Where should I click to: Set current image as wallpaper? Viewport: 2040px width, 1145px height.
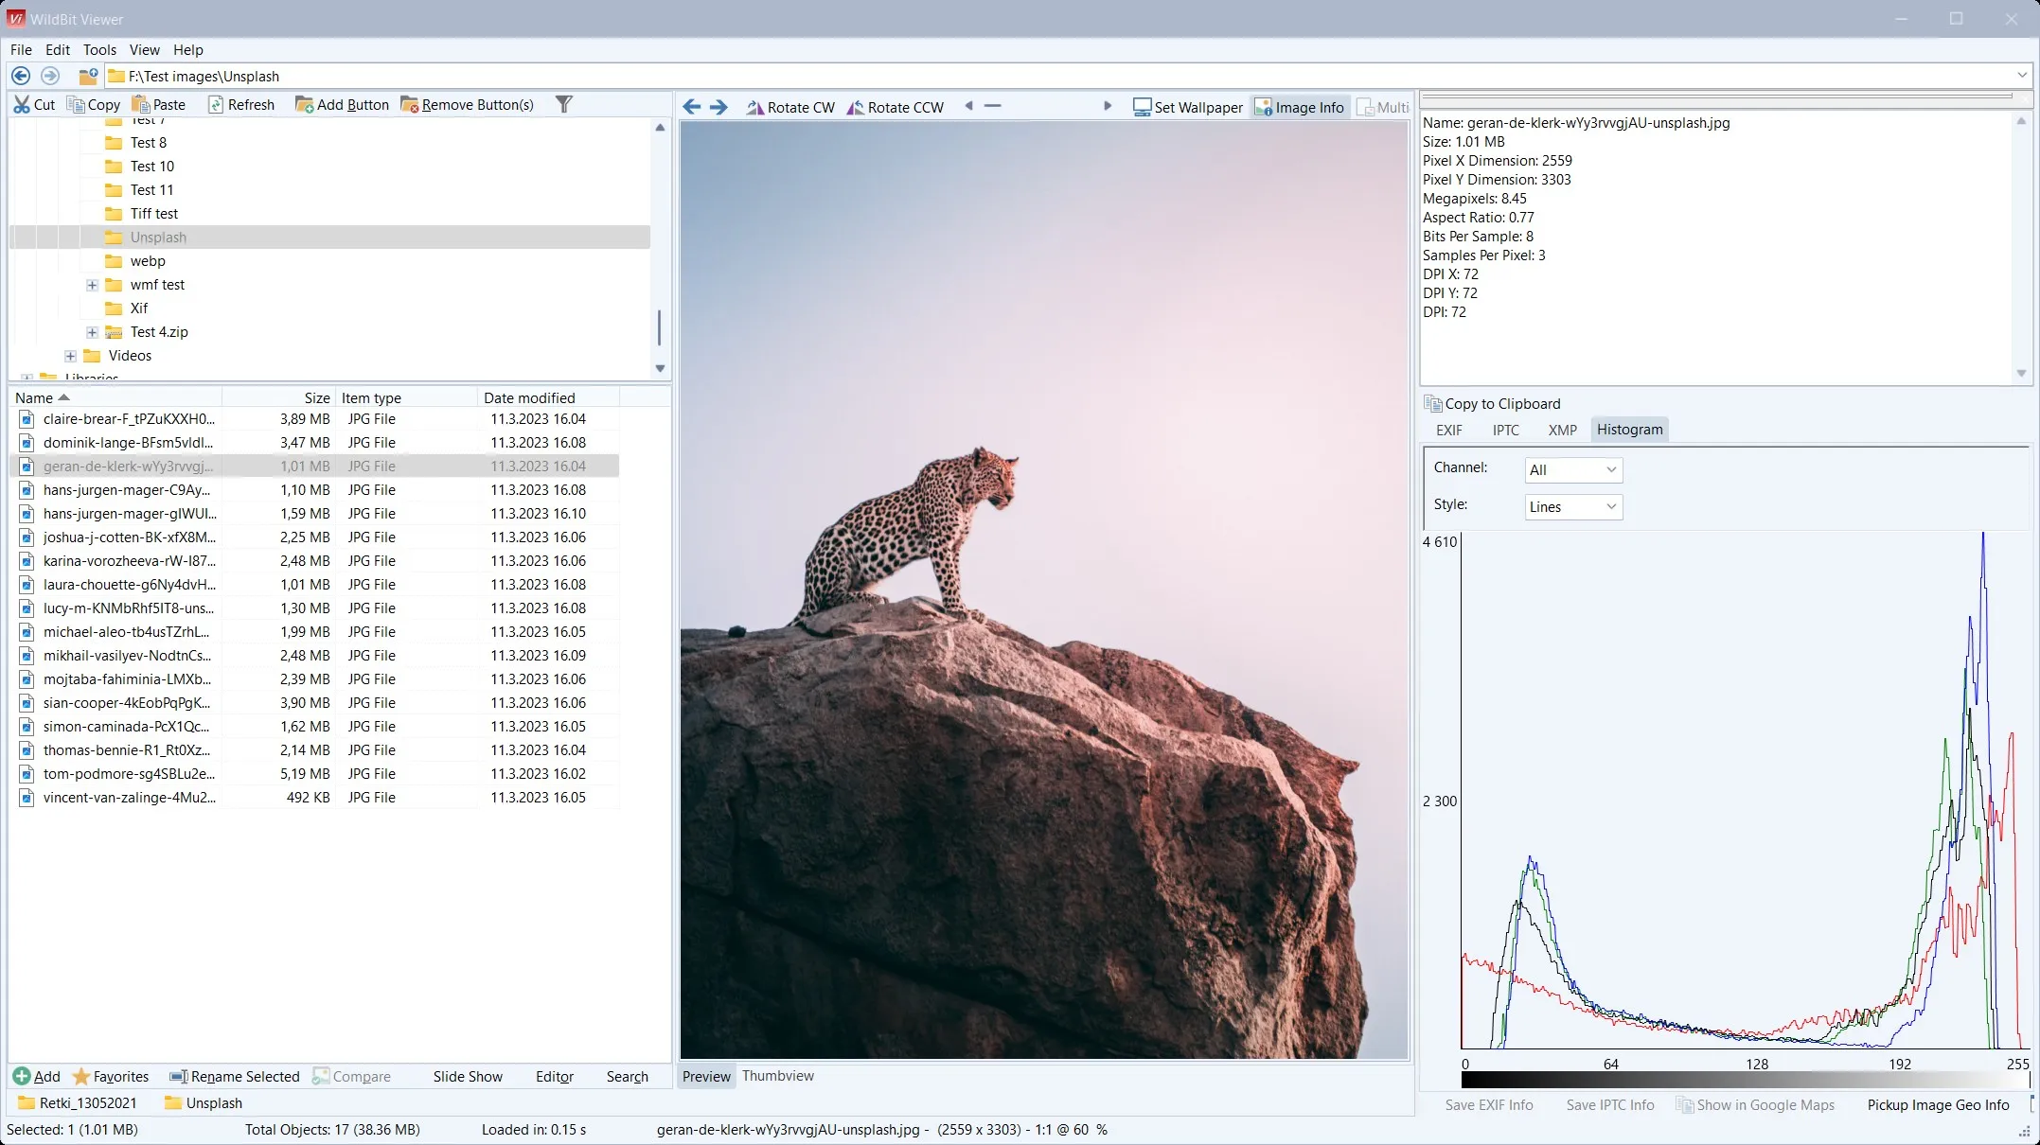point(1188,107)
